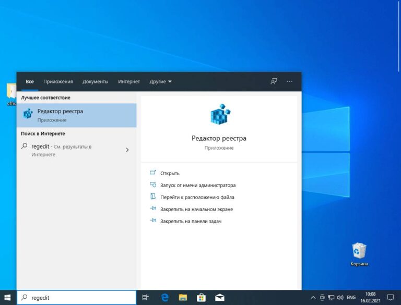Open the clock showing 10:08

371,298
